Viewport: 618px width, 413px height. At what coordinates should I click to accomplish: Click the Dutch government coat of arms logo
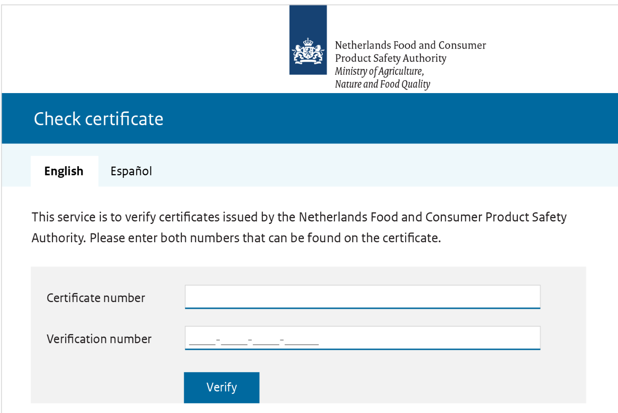pos(308,40)
